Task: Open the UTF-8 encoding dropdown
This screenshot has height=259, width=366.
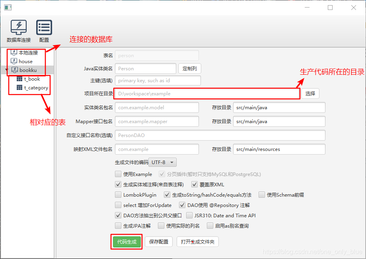Action: point(162,162)
